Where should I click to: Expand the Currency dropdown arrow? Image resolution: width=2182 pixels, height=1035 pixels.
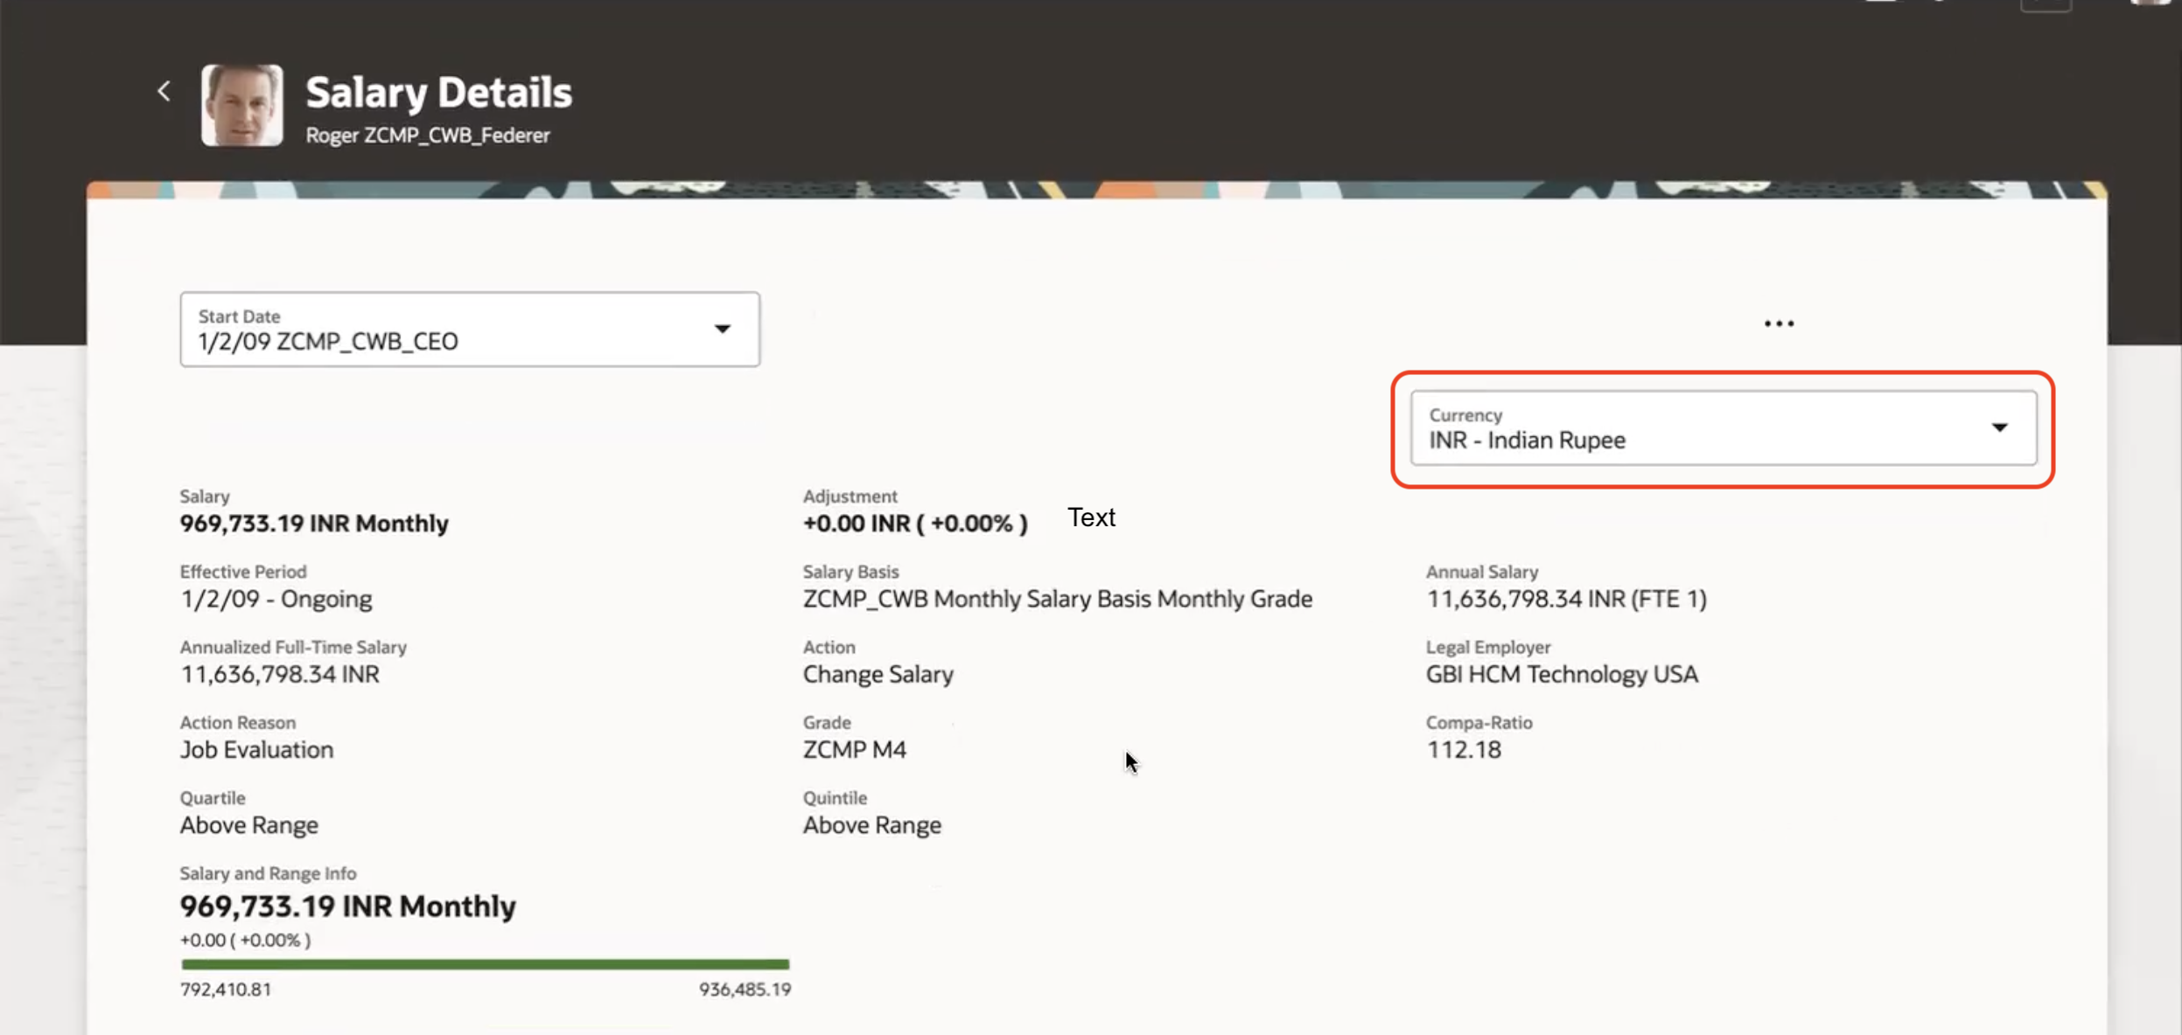1999,427
